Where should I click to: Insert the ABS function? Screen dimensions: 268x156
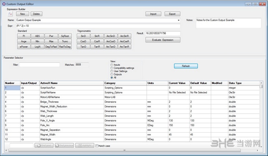pos(38,36)
